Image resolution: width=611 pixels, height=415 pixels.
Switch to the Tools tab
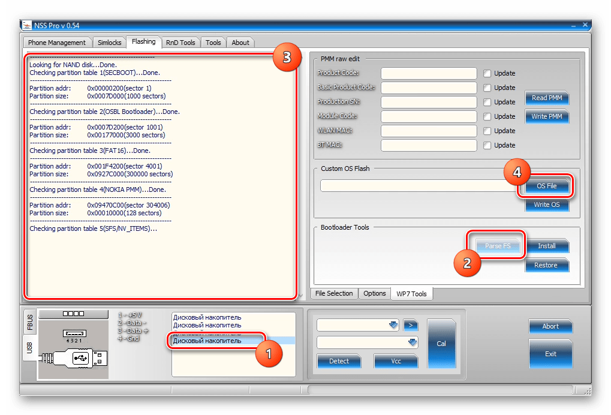(x=213, y=43)
